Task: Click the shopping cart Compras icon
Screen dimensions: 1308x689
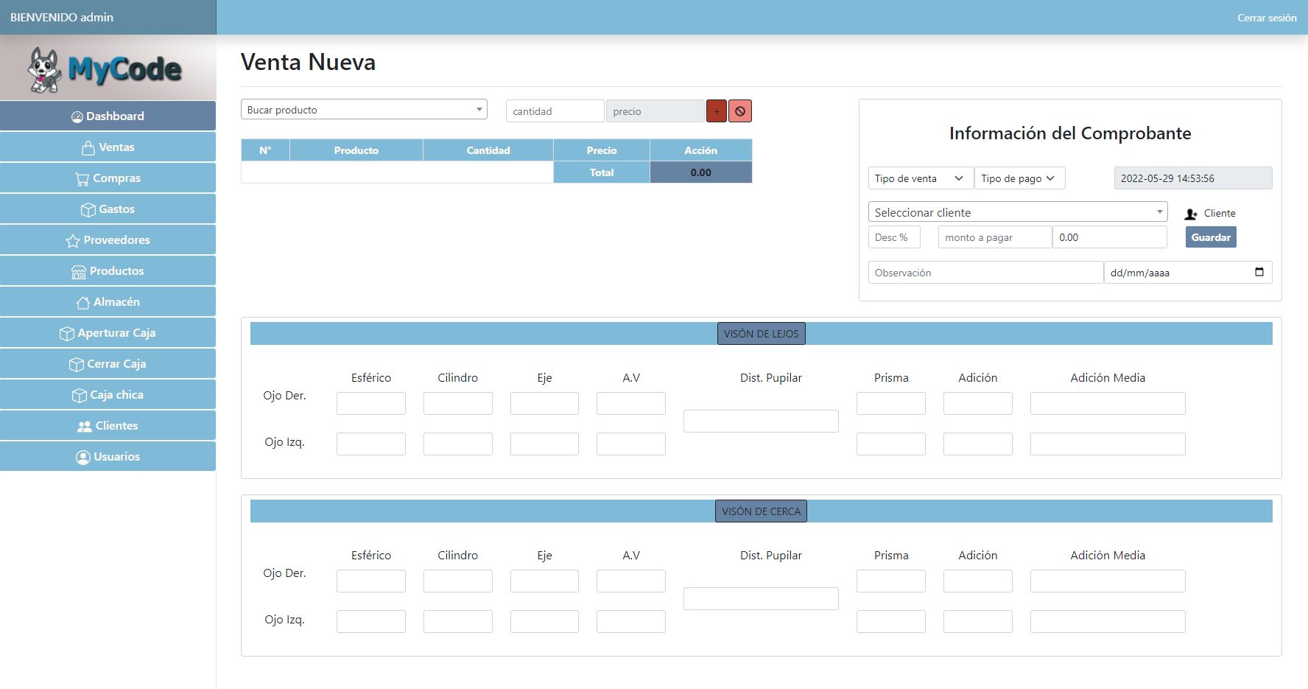Action: click(x=82, y=179)
